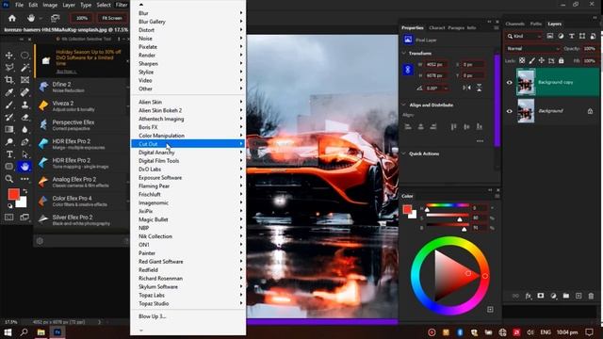Select the Zoom tool
Screen dimensions: 603x339
tap(8, 179)
